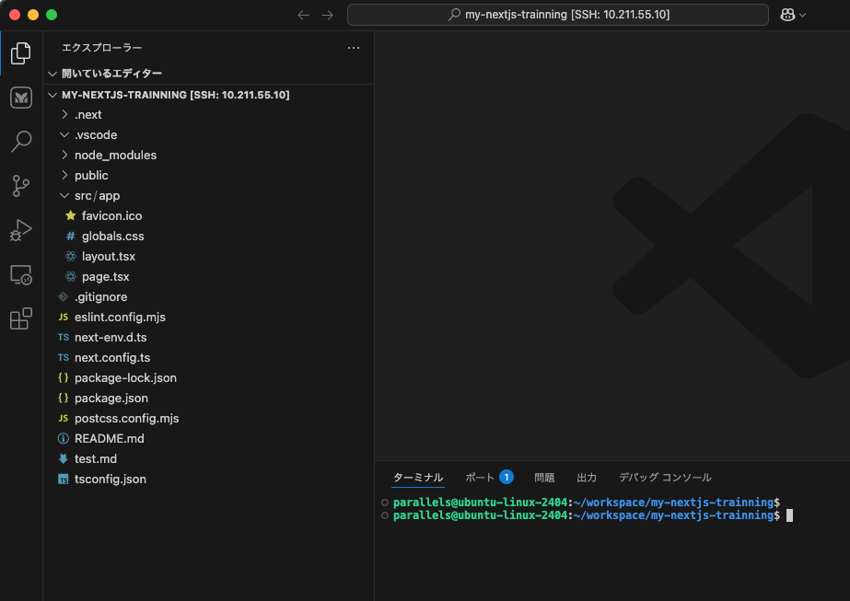Click the braces icon beside package-lock.json

pyautogui.click(x=64, y=377)
